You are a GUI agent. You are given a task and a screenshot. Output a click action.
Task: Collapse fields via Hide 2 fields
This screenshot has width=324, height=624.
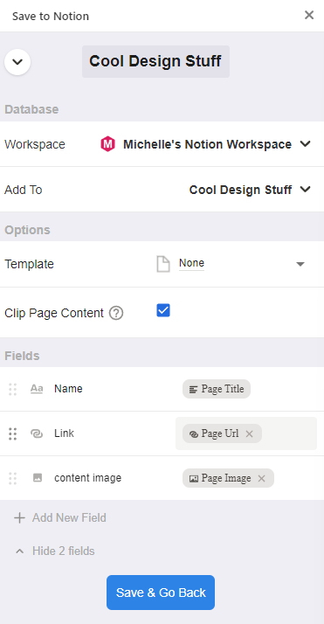[55, 551]
